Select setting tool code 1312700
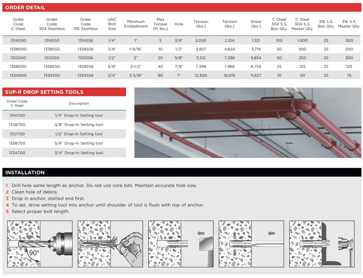Screen dimensions: 363x278 (x=17, y=134)
